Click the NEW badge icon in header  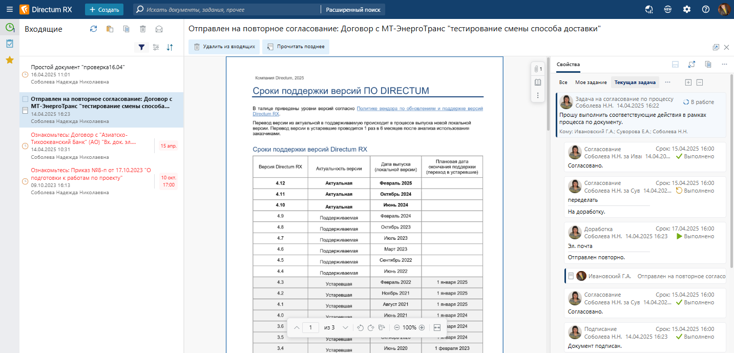pyautogui.click(x=668, y=9)
